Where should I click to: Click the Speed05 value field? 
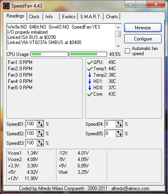pos(110,133)
